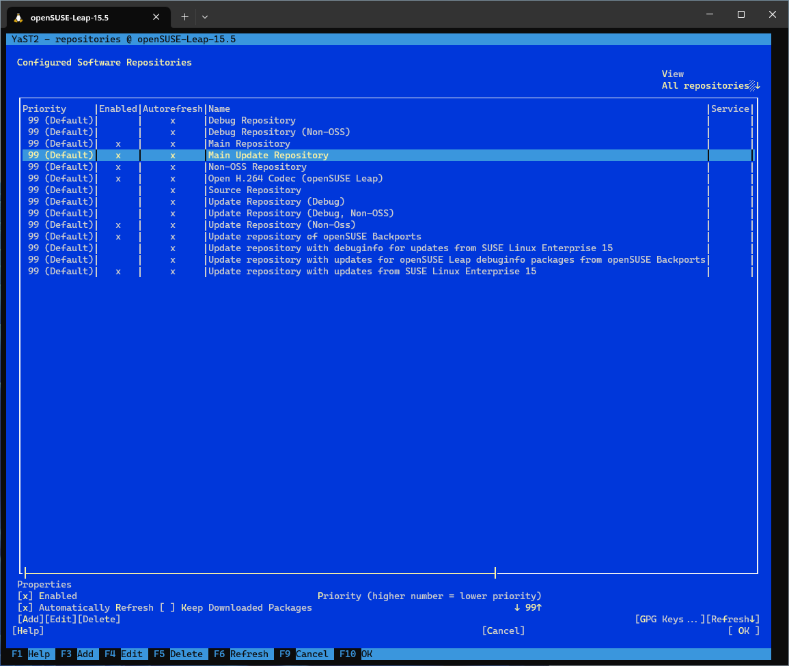Select the Main Update Repository row
This screenshot has width=789, height=666.
pos(387,156)
